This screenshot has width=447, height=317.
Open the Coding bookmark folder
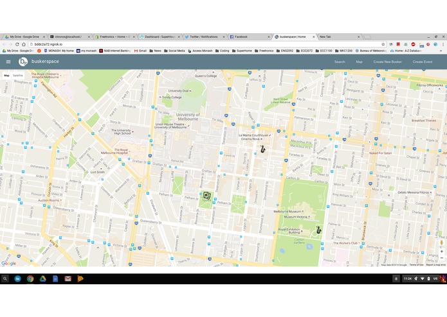pyautogui.click(x=223, y=51)
